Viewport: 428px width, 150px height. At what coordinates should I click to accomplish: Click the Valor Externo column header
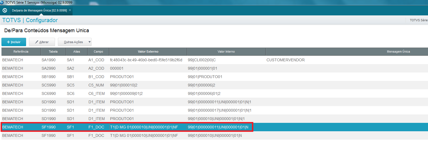pyautogui.click(x=148, y=51)
